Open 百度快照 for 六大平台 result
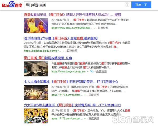 (94, 119)
